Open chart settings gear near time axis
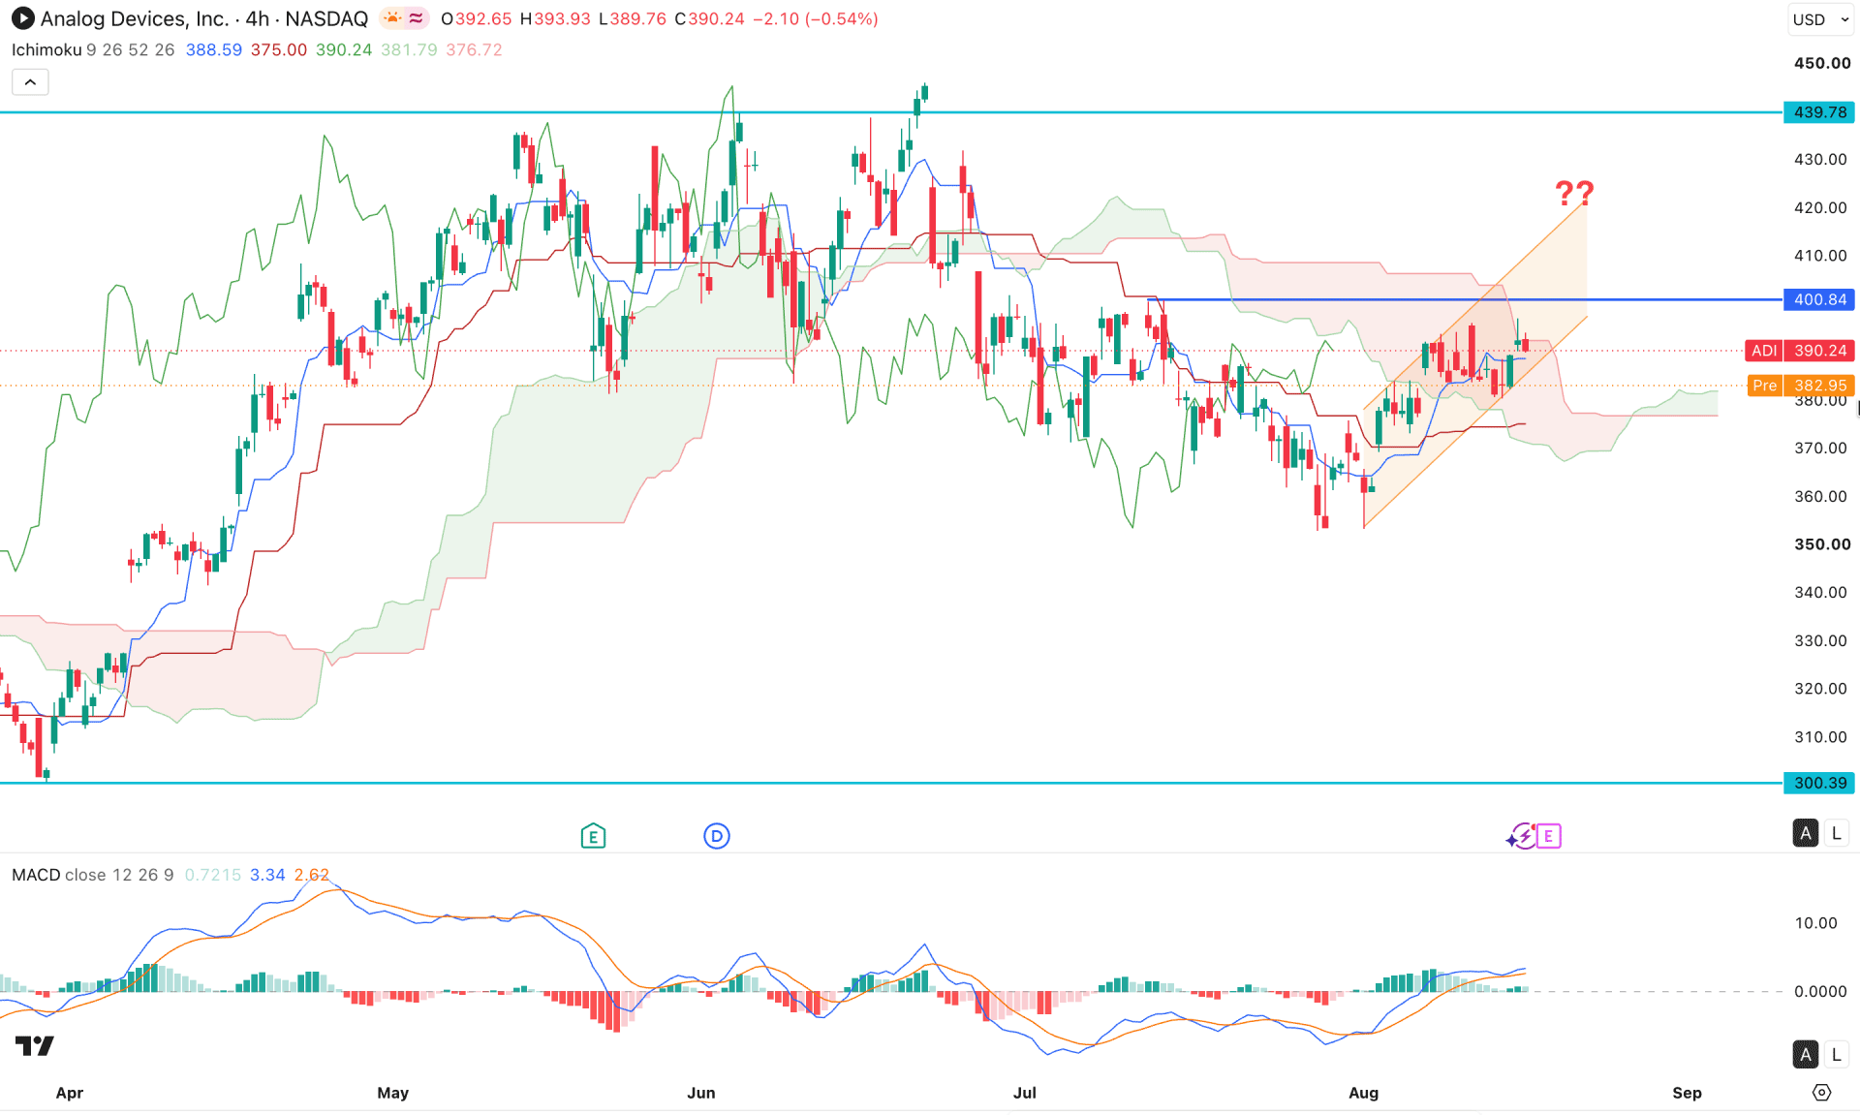Screen dimensions: 1860x1115 point(1821,1093)
